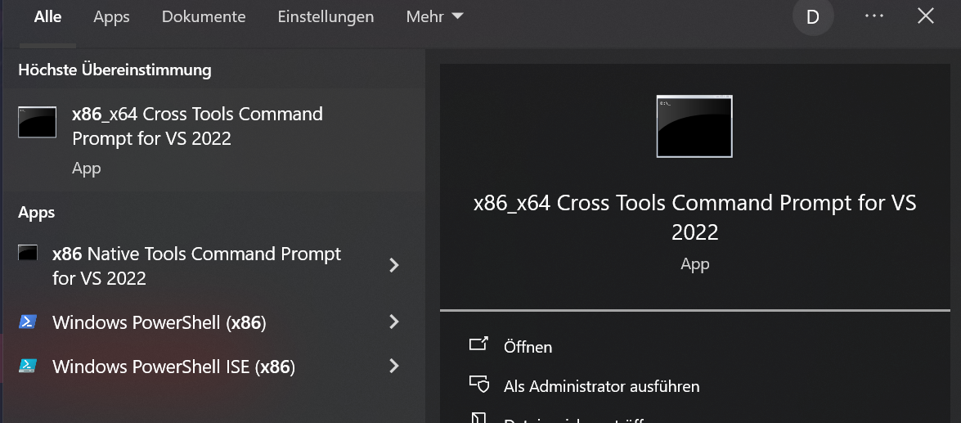
Task: Click the Öffnen action in details pane
Action: pyautogui.click(x=528, y=347)
